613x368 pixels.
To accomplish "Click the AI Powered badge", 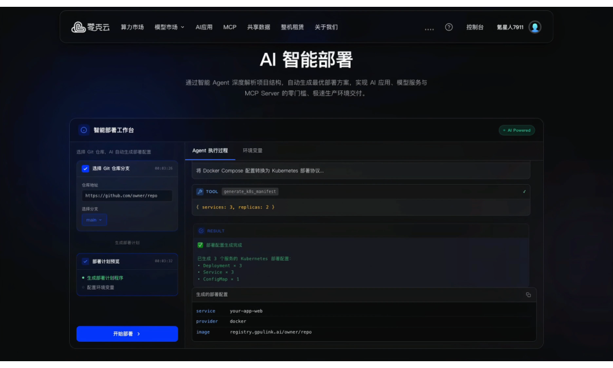I will pyautogui.click(x=517, y=130).
